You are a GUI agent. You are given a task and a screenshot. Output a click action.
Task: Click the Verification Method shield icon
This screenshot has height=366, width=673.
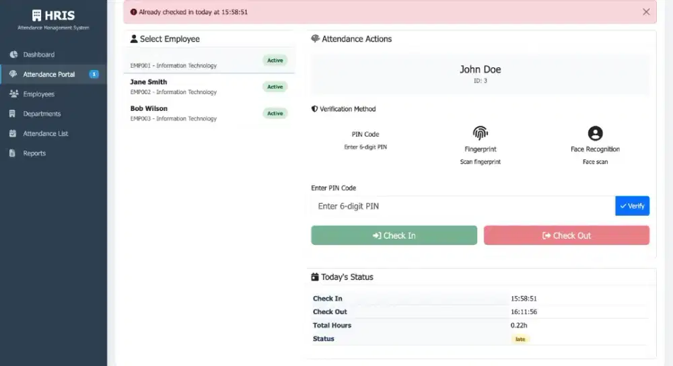tap(314, 109)
